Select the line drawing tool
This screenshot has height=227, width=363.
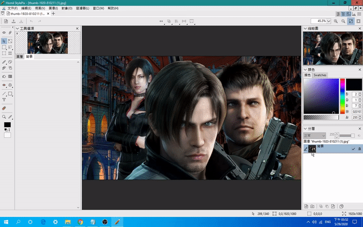click(4, 94)
